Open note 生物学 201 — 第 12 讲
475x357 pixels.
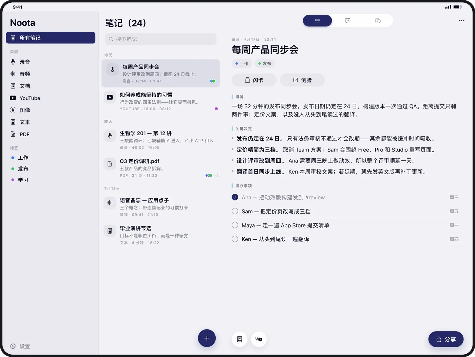161,140
